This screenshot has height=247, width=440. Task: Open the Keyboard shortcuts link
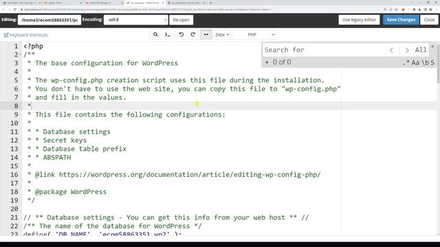[x=26, y=35]
